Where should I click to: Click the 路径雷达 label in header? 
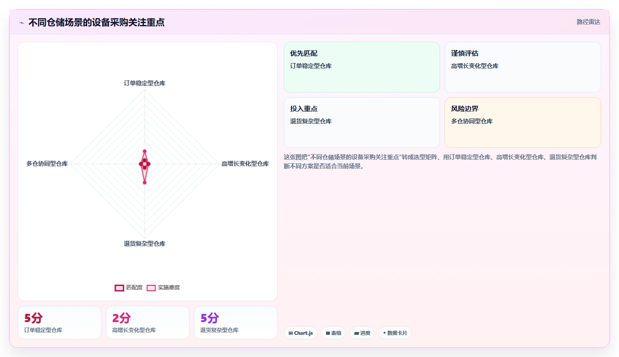point(589,22)
